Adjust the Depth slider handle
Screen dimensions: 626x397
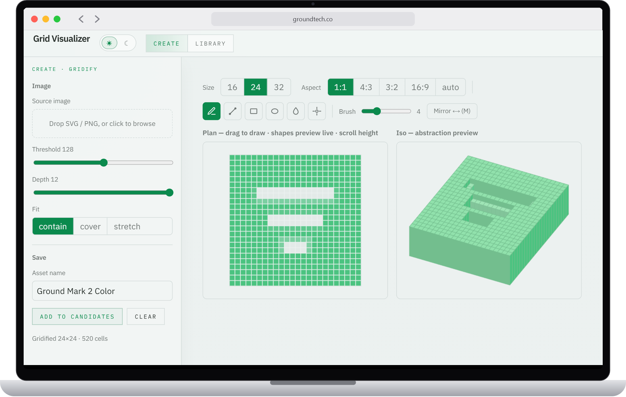(169, 192)
